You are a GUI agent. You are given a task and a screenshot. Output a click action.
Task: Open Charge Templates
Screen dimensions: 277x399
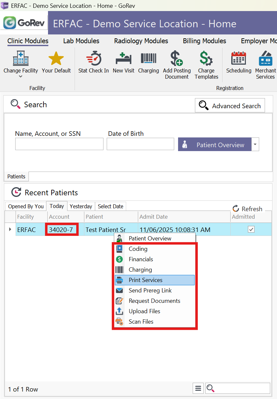206,59
